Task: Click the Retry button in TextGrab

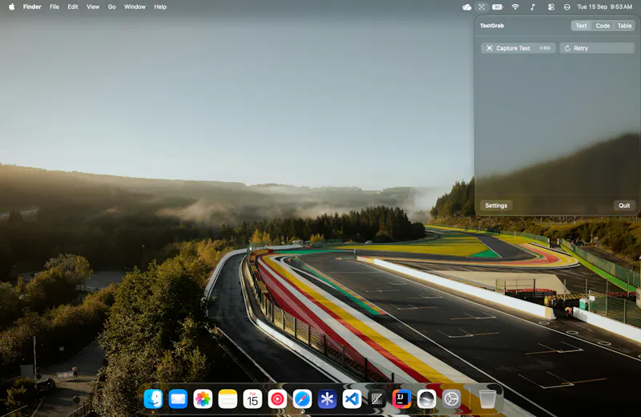Action: [x=597, y=48]
